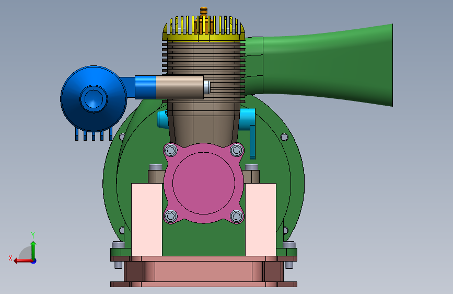Select the top-left bolt on pink cover
This screenshot has height=294, width=453.
click(x=171, y=150)
